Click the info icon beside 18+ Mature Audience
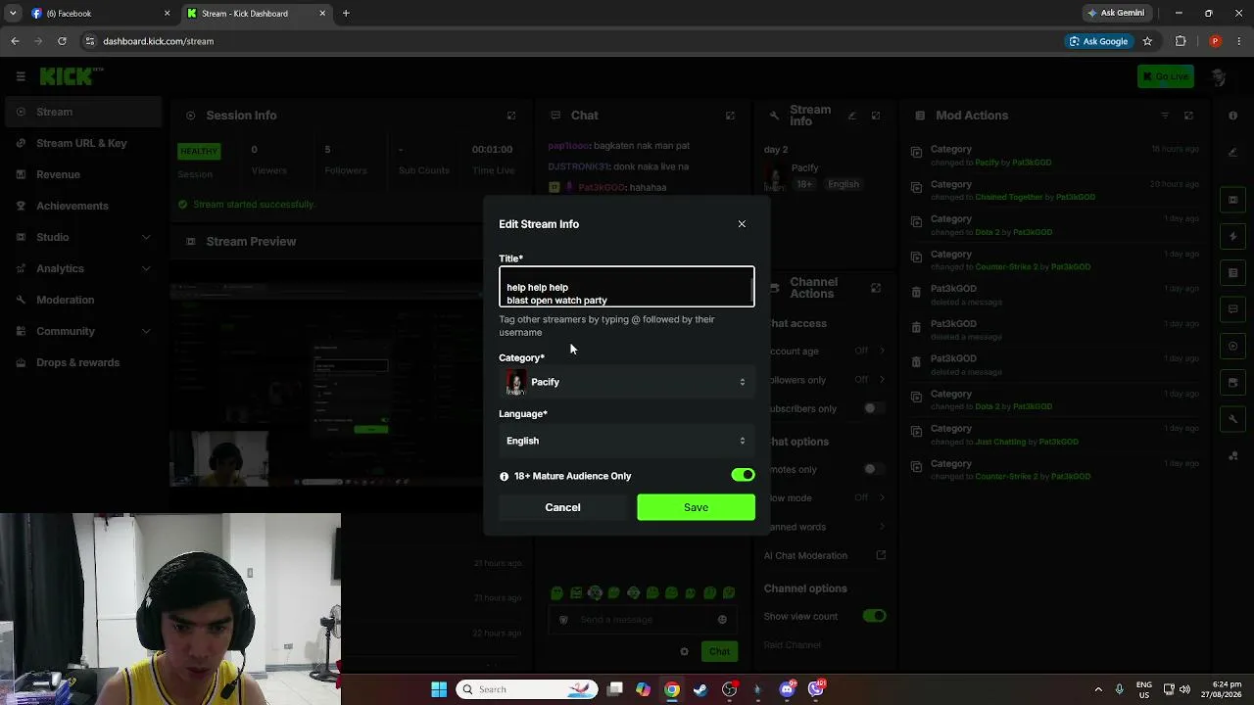This screenshot has width=1254, height=705. [505, 477]
